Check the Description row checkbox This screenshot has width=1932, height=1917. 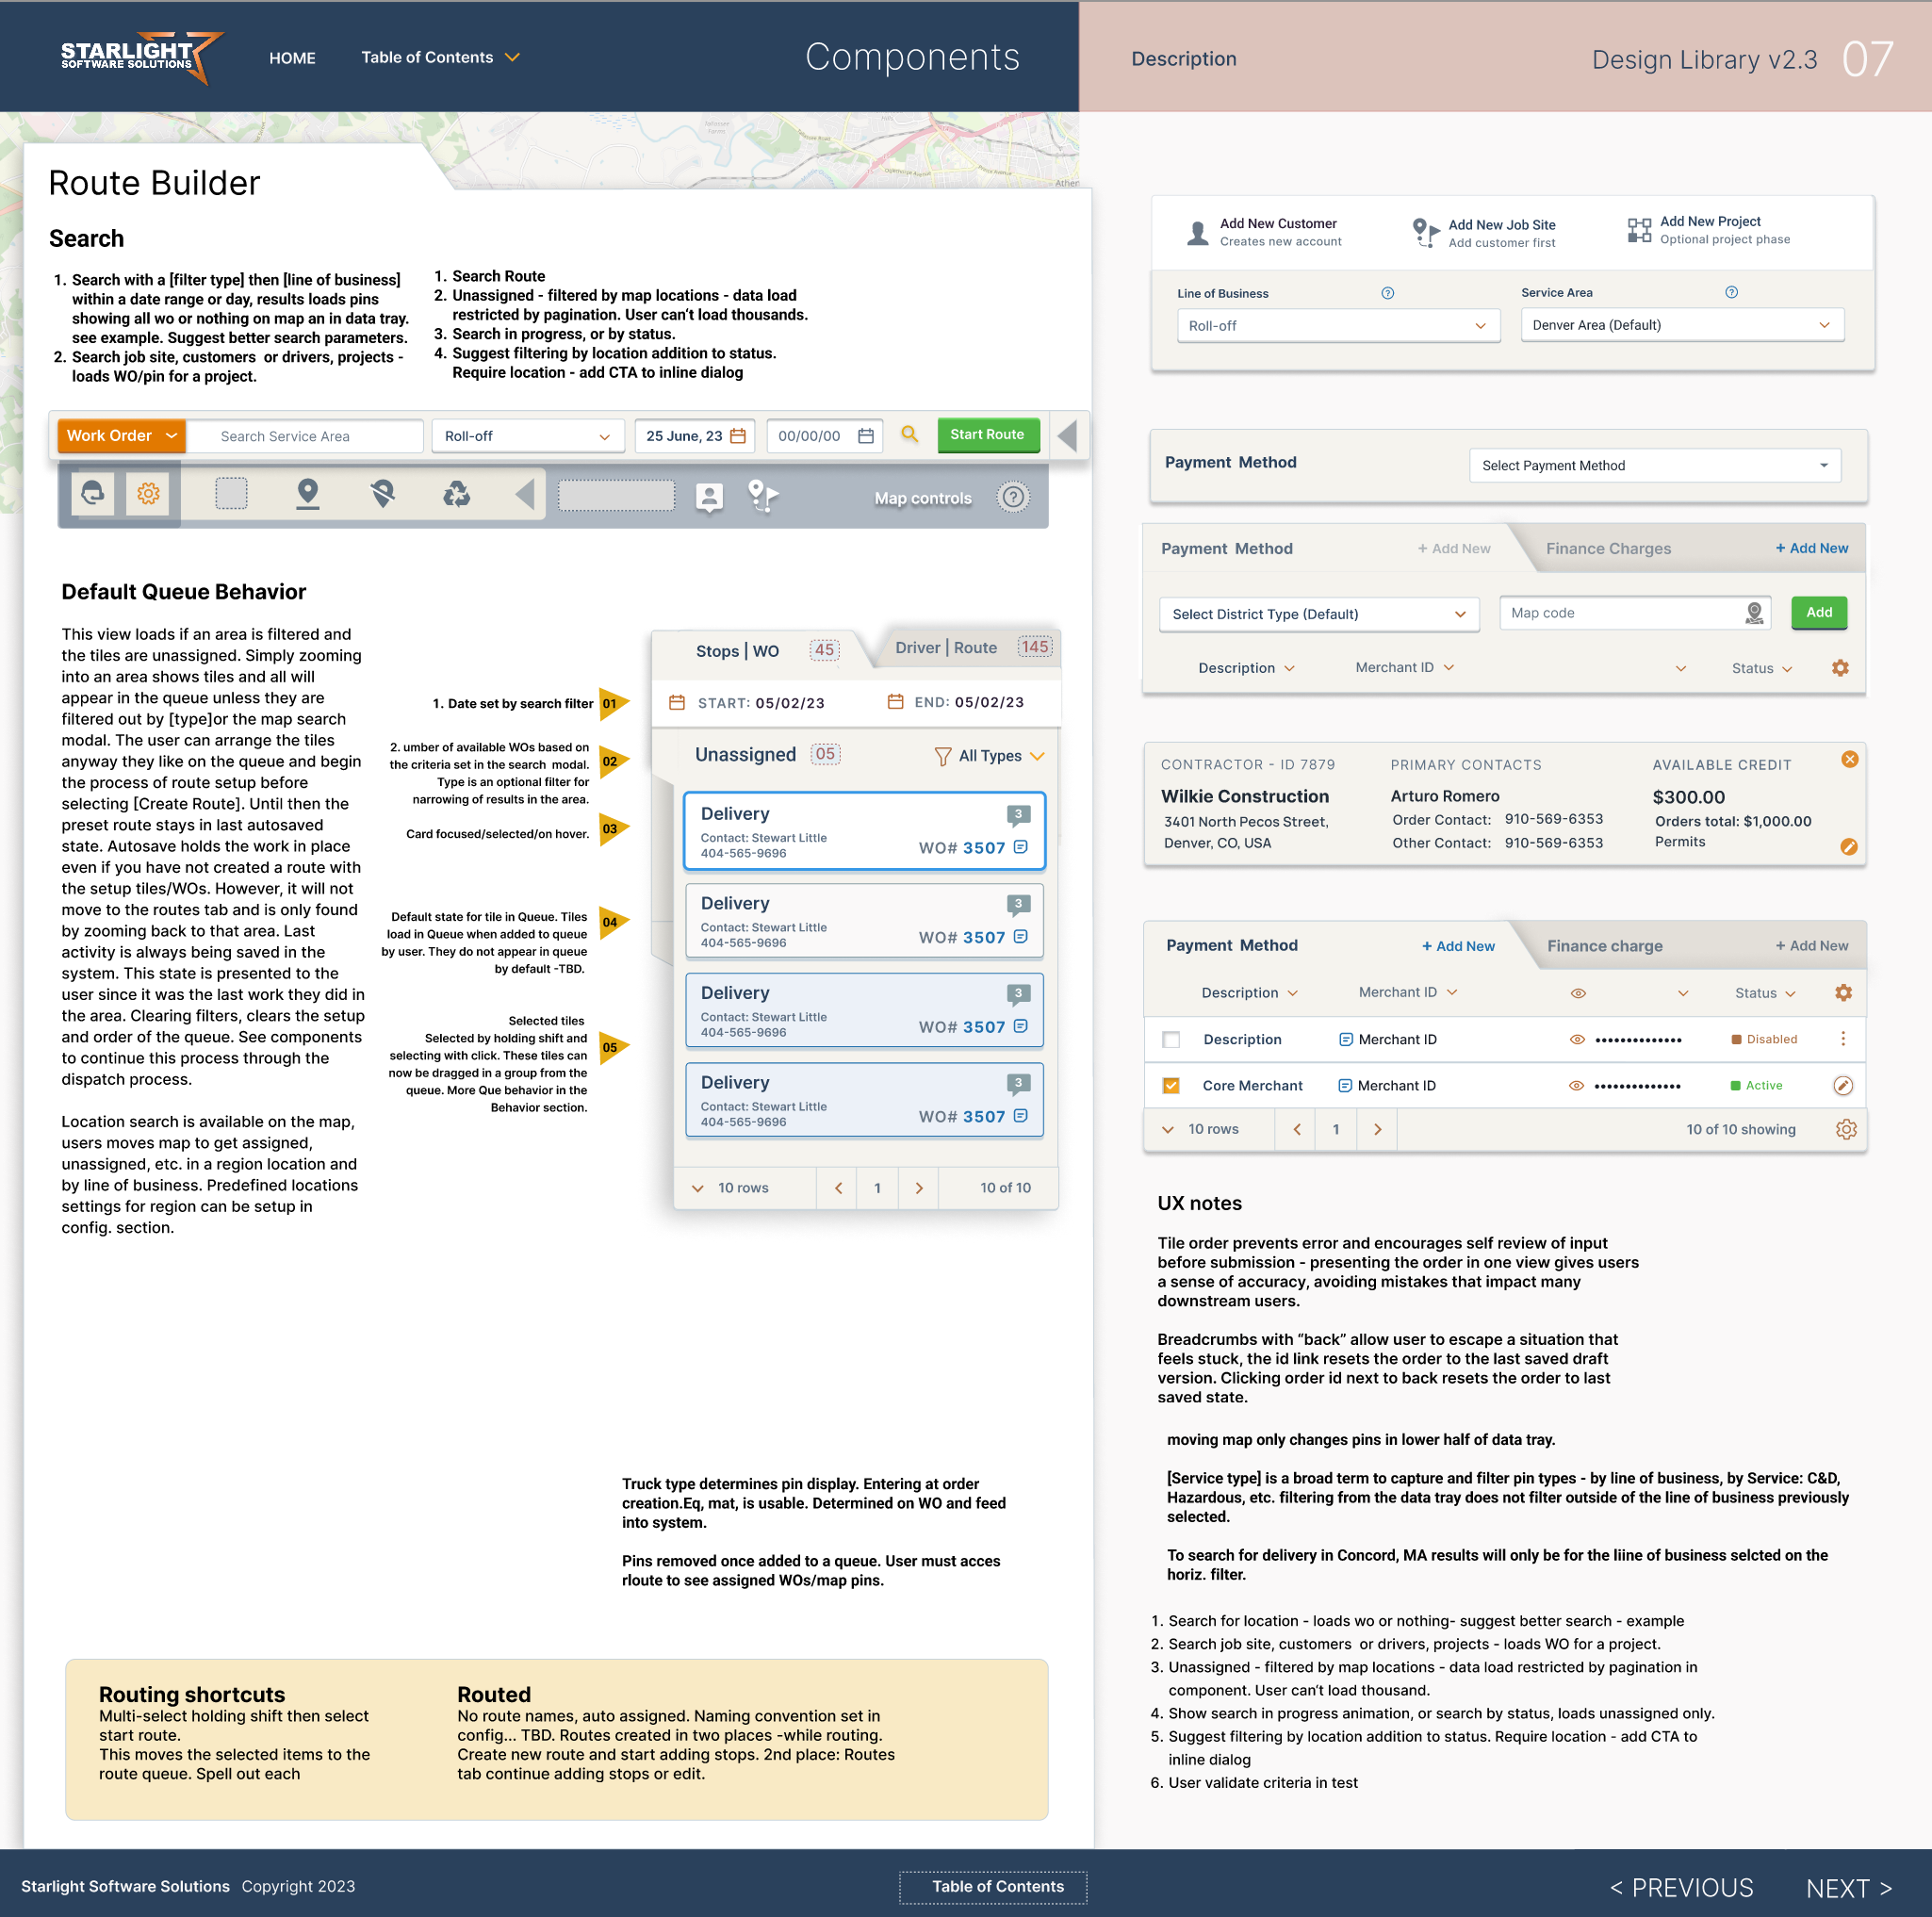click(1171, 1040)
